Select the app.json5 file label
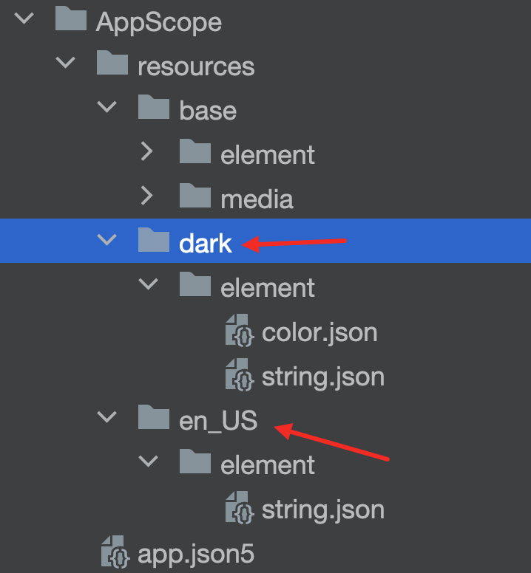 (196, 555)
